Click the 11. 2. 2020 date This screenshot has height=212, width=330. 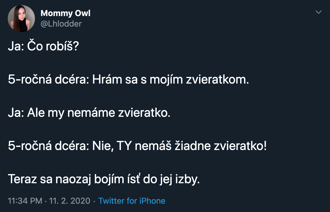(x=70, y=201)
